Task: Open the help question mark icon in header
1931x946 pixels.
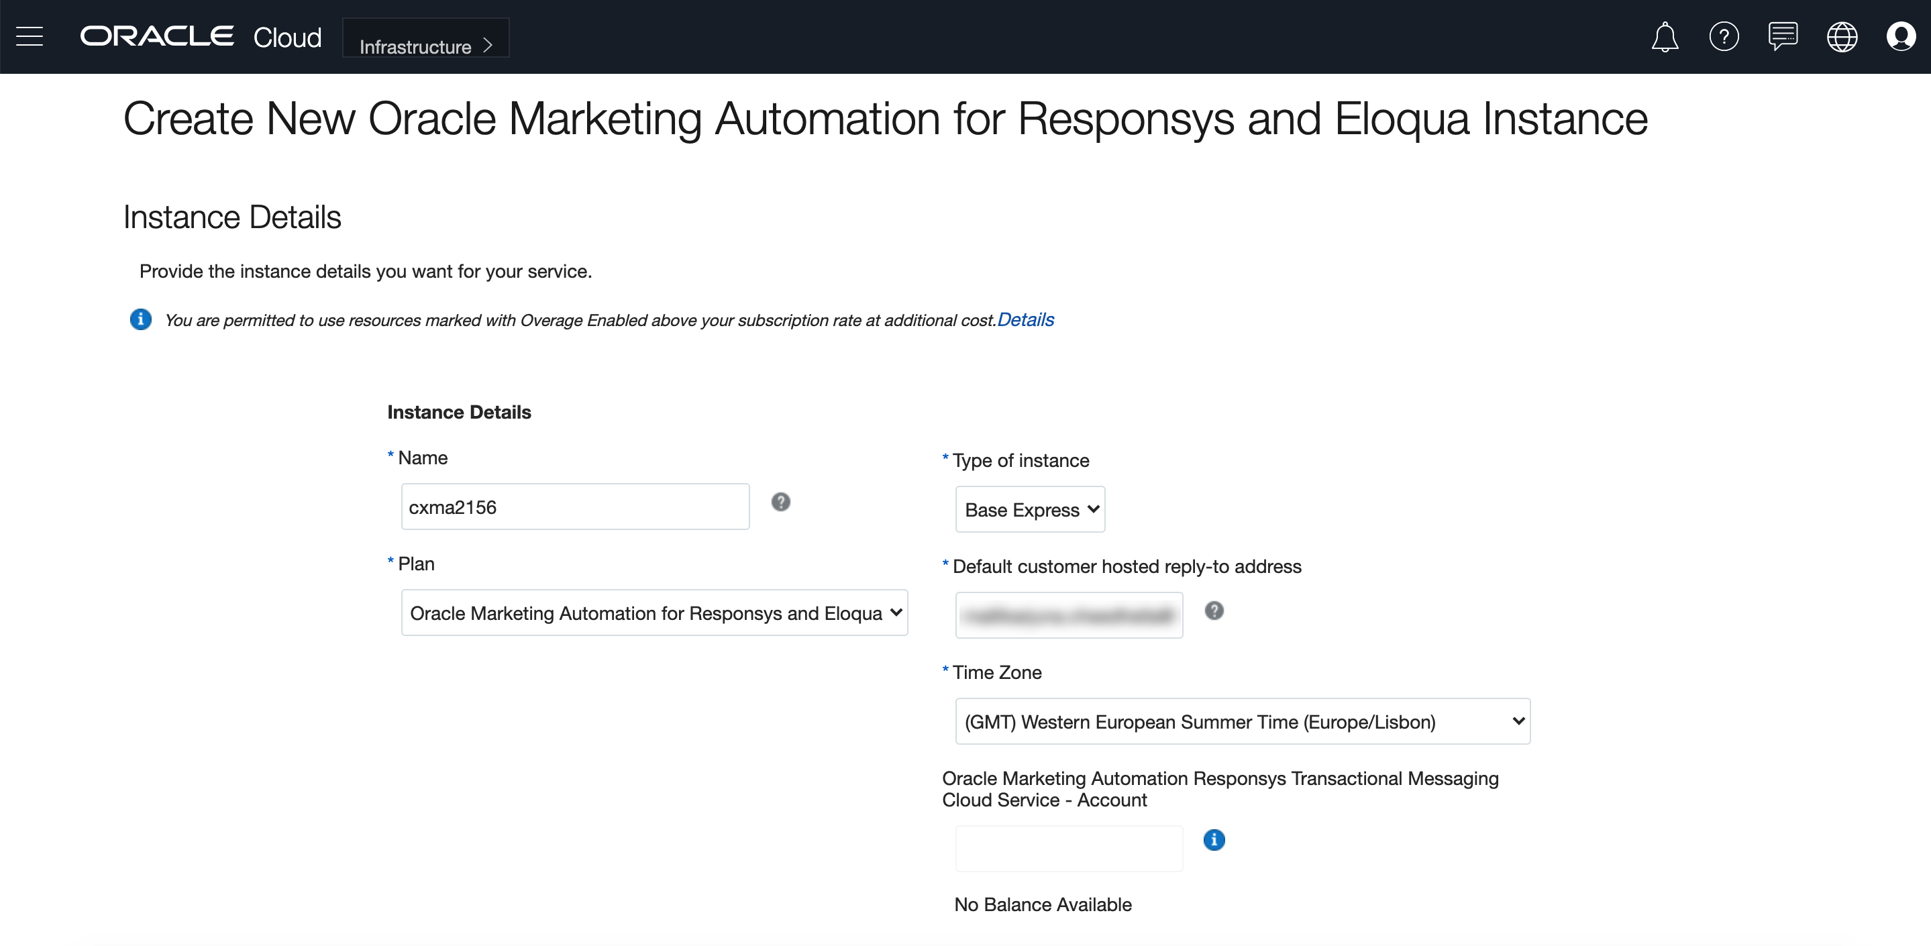Action: point(1724,37)
